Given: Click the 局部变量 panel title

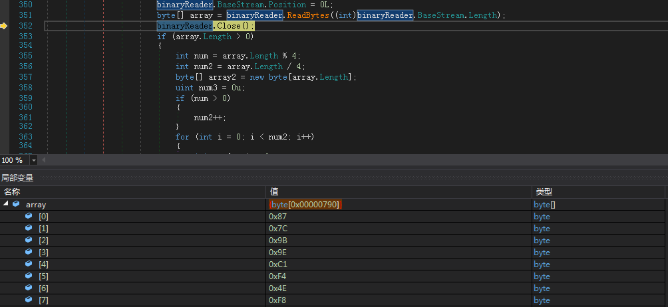Looking at the screenshot, I should click(x=17, y=177).
